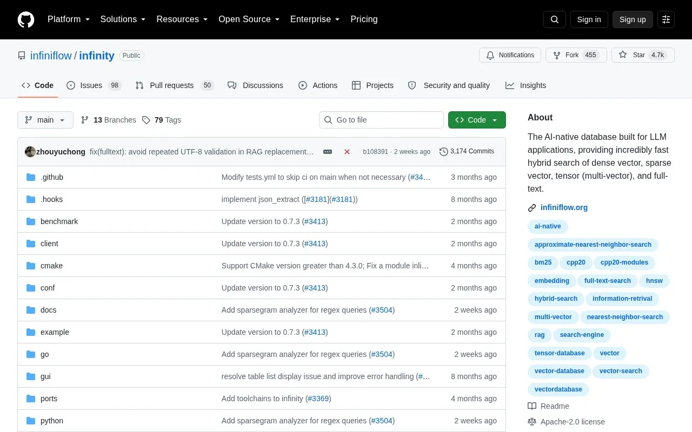This screenshot has width=692, height=432.
Task: Click the gui folder icon
Action: click(x=31, y=376)
